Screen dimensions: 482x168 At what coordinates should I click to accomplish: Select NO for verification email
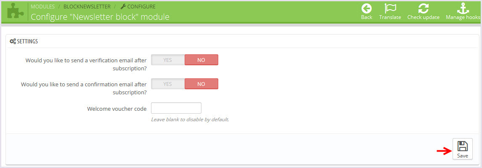coord(201,60)
